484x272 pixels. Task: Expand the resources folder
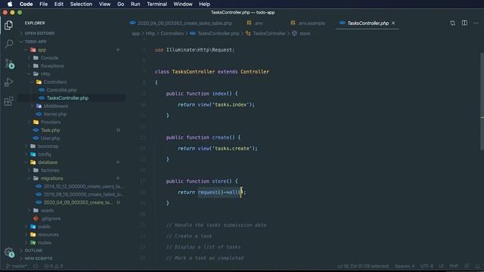[x=48, y=234]
